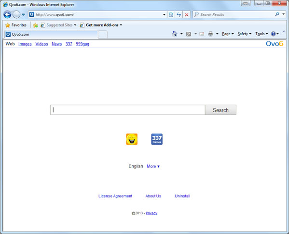289x234 pixels.
Task: Expand the More languages dropdown
Action: (x=153, y=166)
